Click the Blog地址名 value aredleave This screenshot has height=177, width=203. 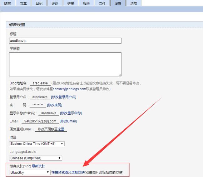pos(40,83)
